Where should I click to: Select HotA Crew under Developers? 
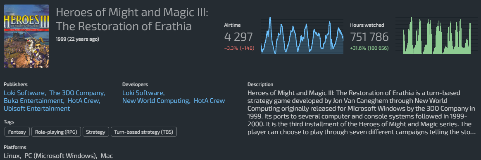(x=209, y=101)
